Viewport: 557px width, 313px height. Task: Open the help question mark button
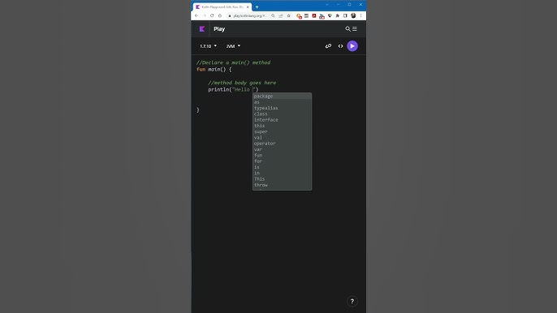(x=352, y=302)
